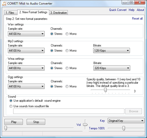Click the Tempo 100% label
Viewport: 147px width, 138px height.
pos(97,128)
